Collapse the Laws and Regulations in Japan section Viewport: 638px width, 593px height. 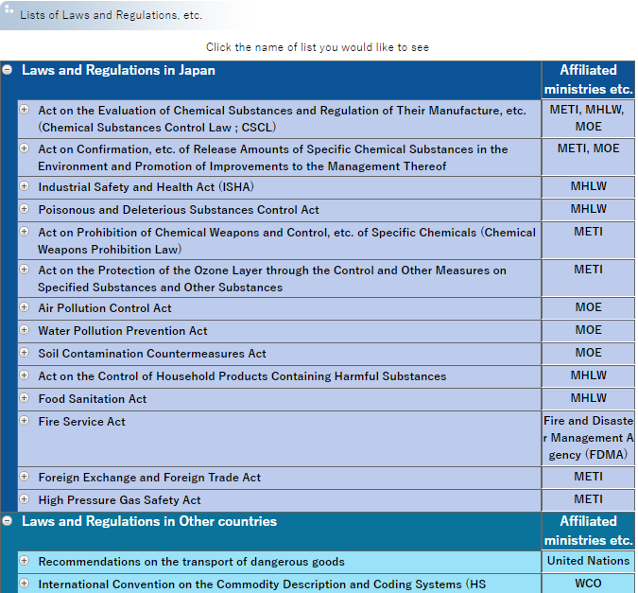(x=8, y=70)
